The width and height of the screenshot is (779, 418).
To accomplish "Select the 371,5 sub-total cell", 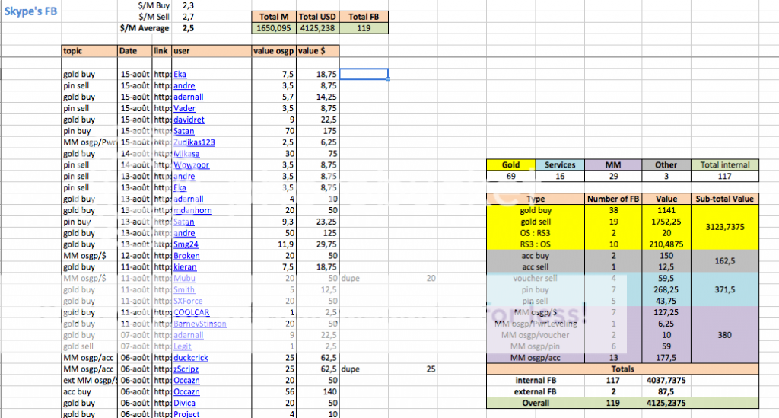I will [725, 290].
